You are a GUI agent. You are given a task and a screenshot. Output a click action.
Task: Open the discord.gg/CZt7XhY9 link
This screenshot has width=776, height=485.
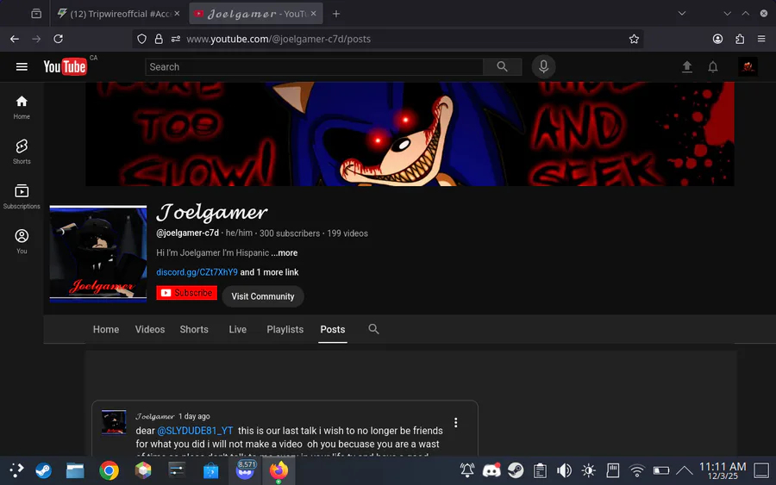pyautogui.click(x=197, y=272)
